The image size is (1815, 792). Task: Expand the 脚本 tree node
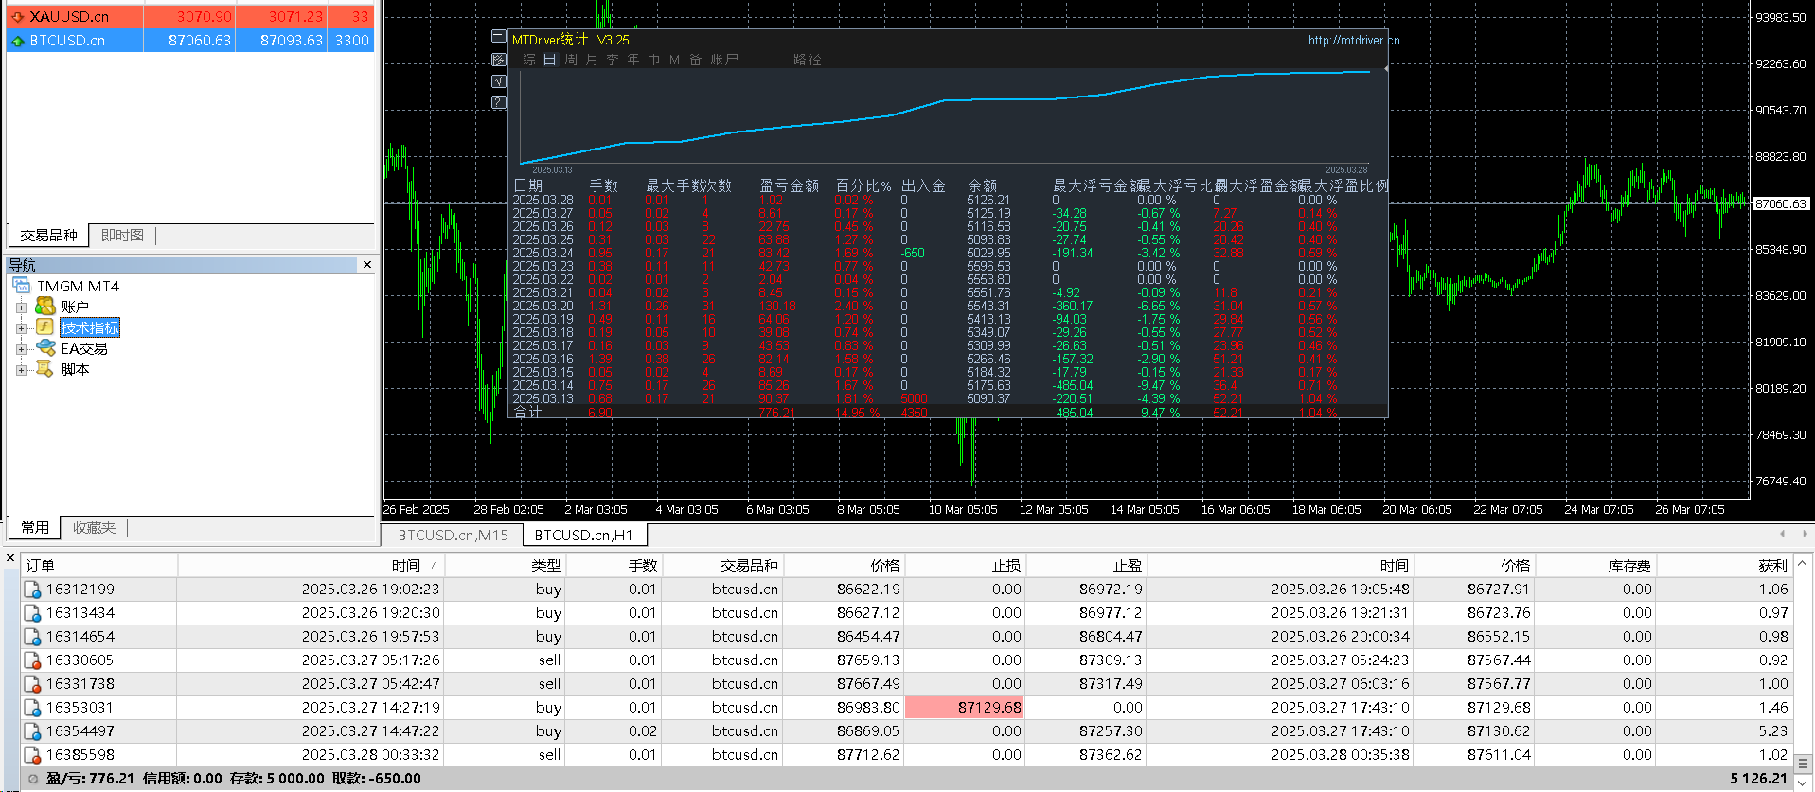click(21, 370)
